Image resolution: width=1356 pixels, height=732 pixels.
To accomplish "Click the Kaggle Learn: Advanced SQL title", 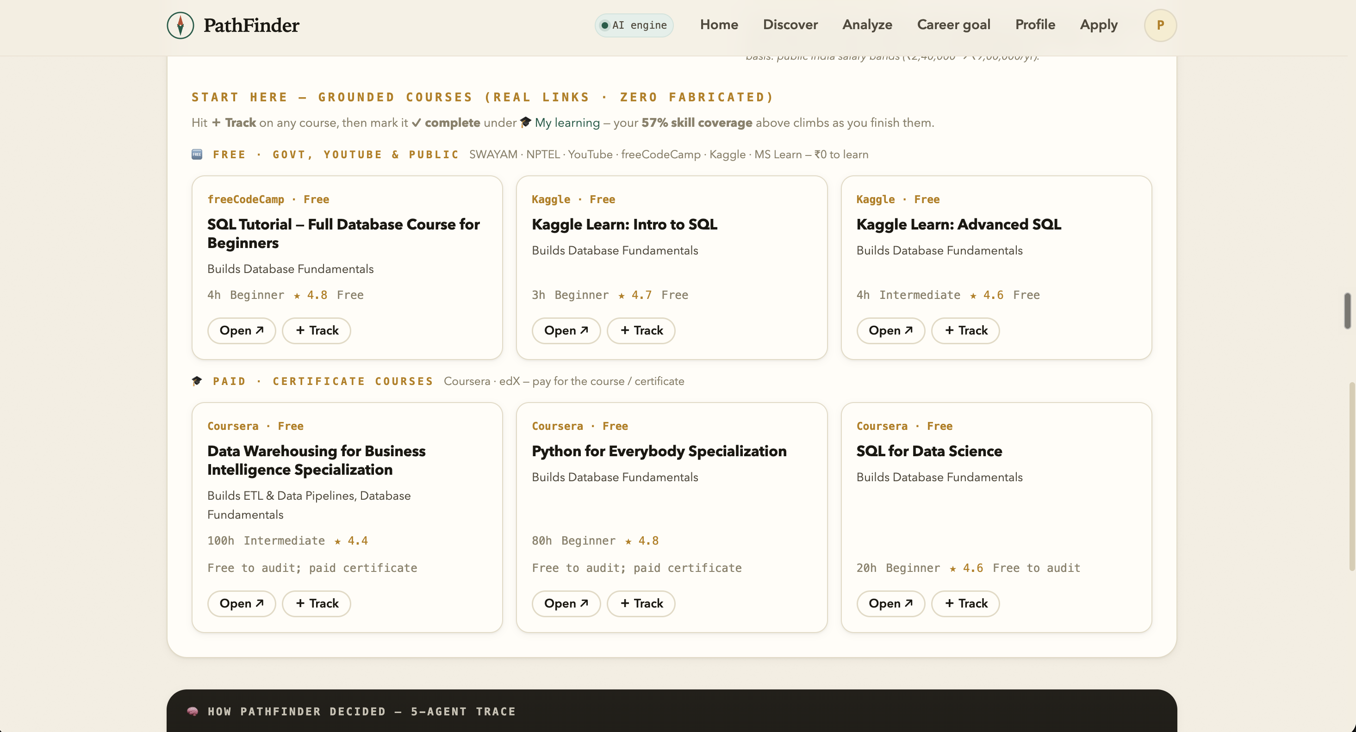I will (x=958, y=224).
